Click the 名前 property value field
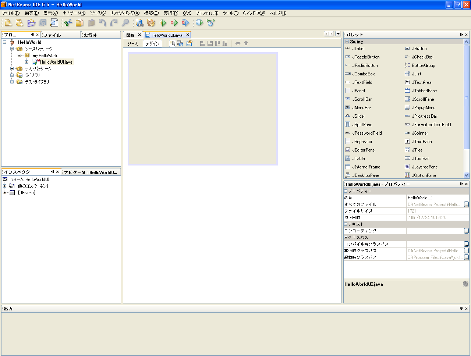 (434, 198)
